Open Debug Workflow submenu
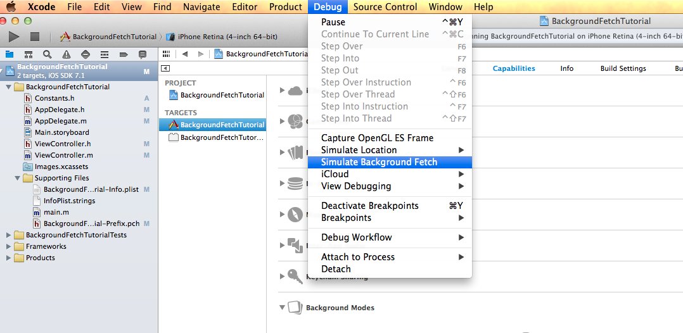Screen dimensions: 683x333 tap(390, 237)
